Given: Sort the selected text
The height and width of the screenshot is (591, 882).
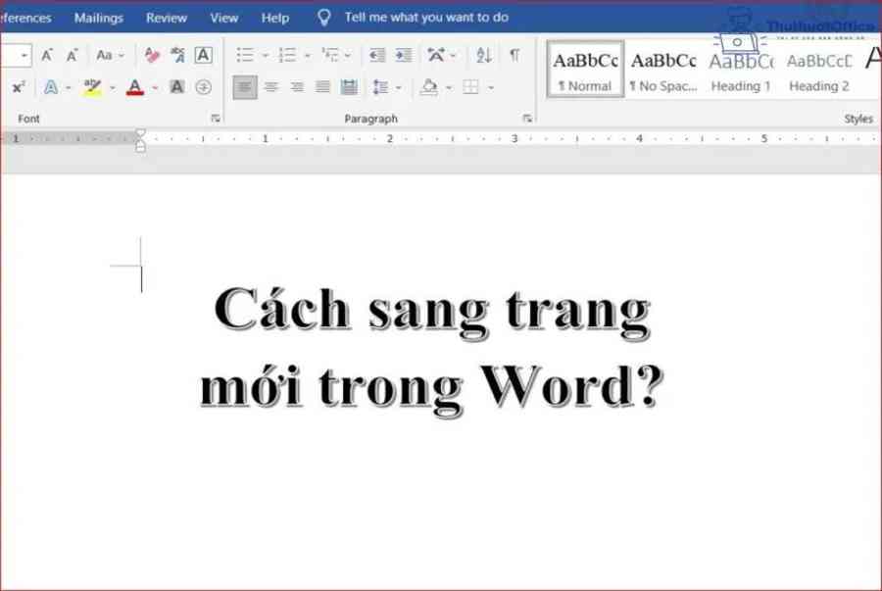Looking at the screenshot, I should (484, 55).
